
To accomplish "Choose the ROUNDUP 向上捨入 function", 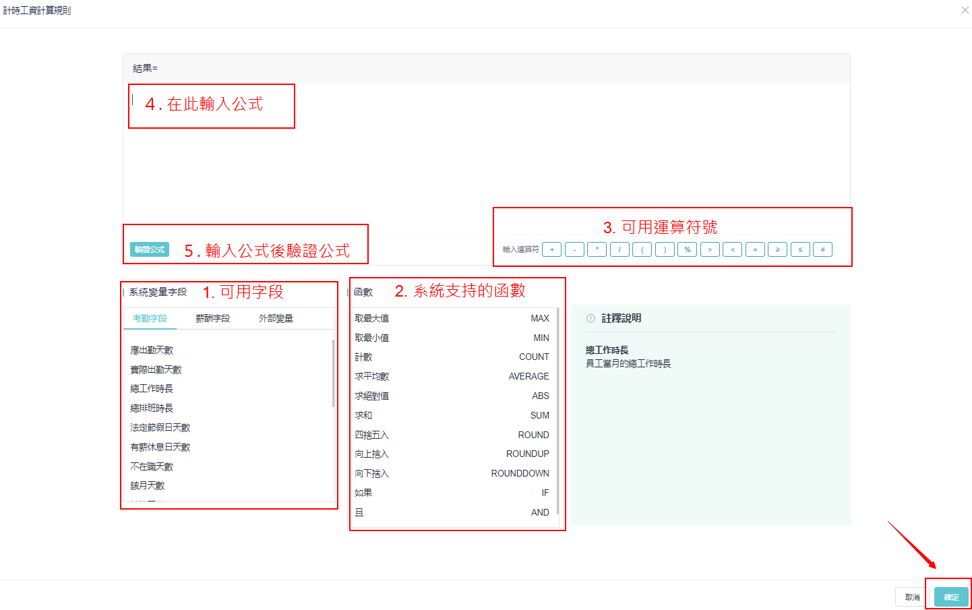I will [452, 454].
